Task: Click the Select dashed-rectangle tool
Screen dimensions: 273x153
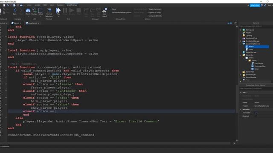Action: [x=41, y=11]
